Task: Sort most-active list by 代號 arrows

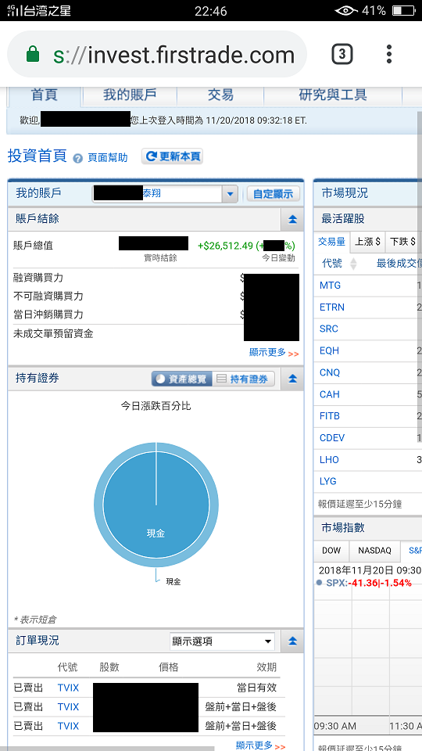Action: pyautogui.click(x=353, y=264)
